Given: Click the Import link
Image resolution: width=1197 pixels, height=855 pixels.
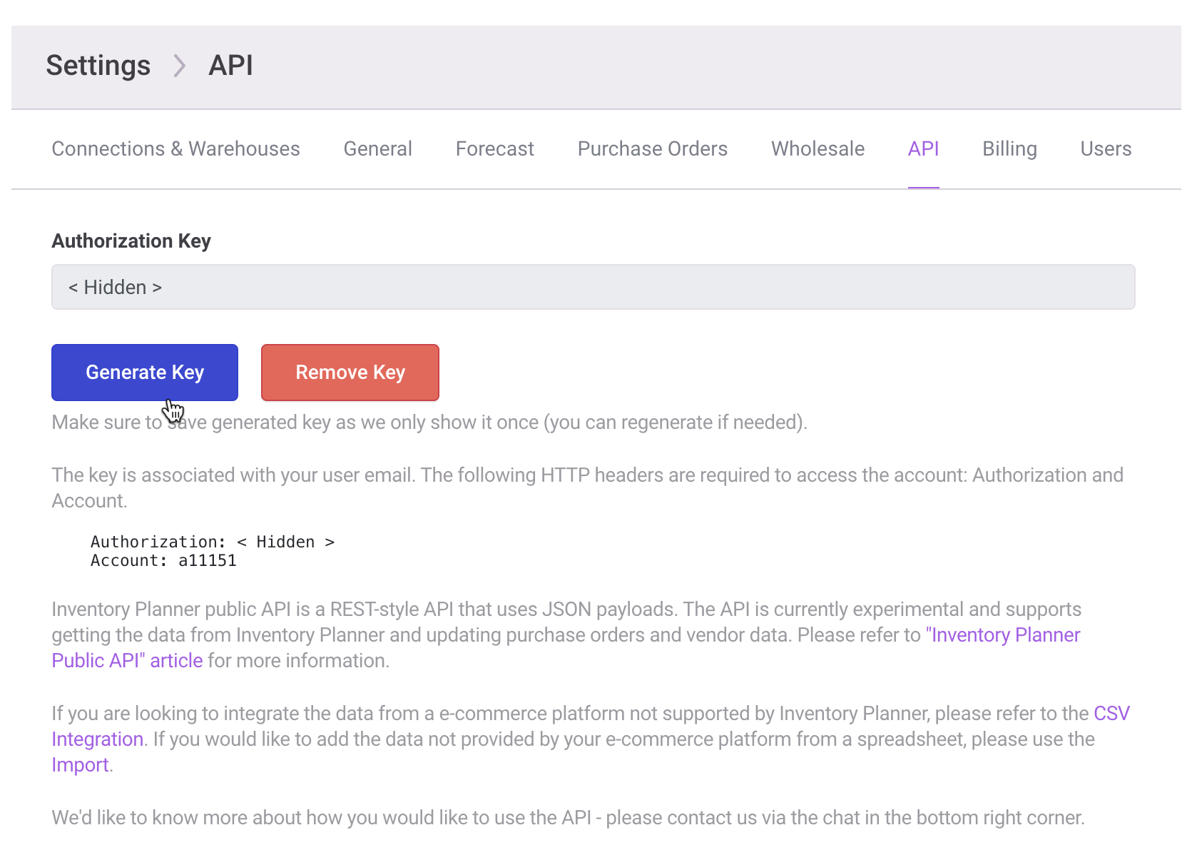Looking at the screenshot, I should pyautogui.click(x=80, y=765).
